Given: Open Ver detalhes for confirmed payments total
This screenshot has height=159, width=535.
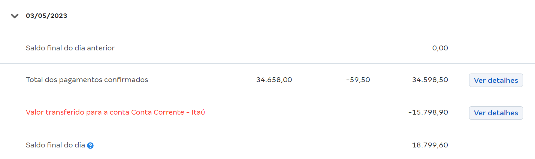Looking at the screenshot, I should [x=496, y=80].
